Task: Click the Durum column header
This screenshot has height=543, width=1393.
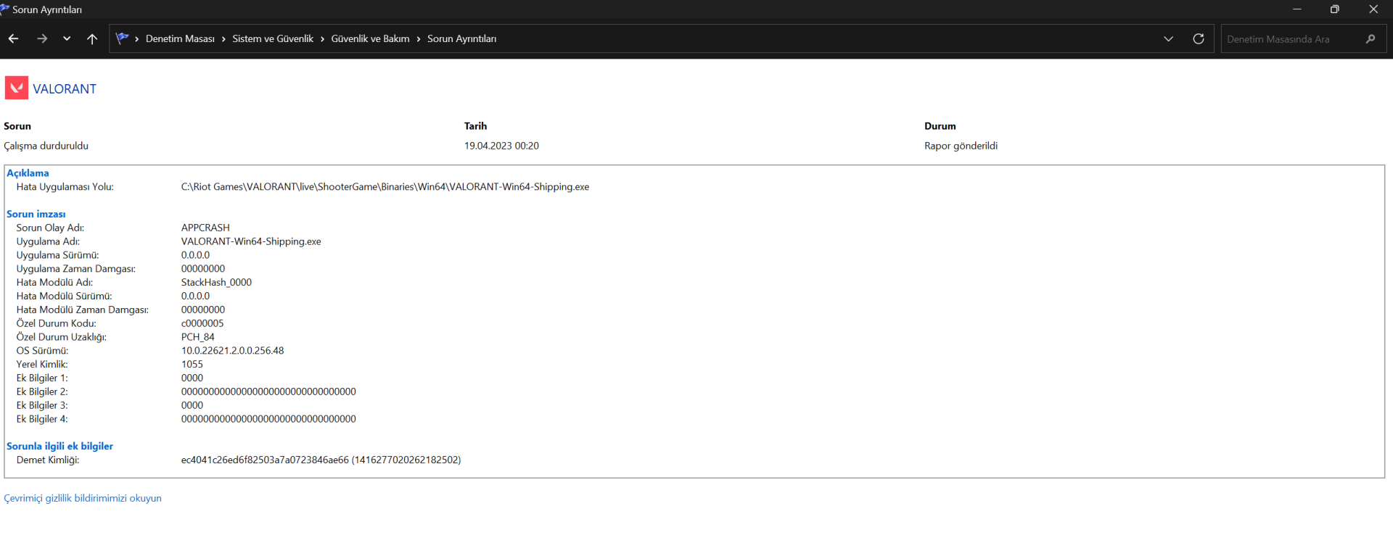Action: (x=940, y=126)
